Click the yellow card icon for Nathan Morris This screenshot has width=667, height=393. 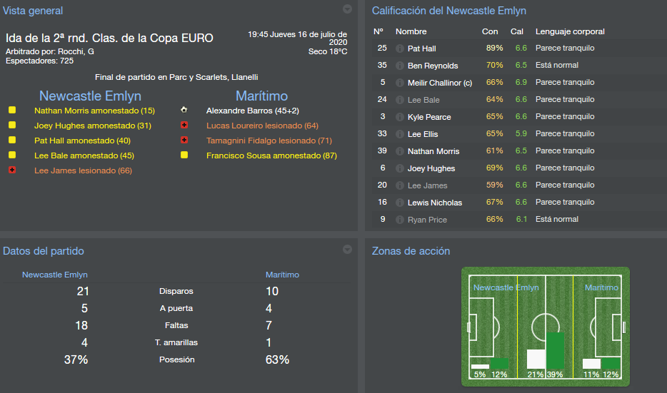[12, 111]
